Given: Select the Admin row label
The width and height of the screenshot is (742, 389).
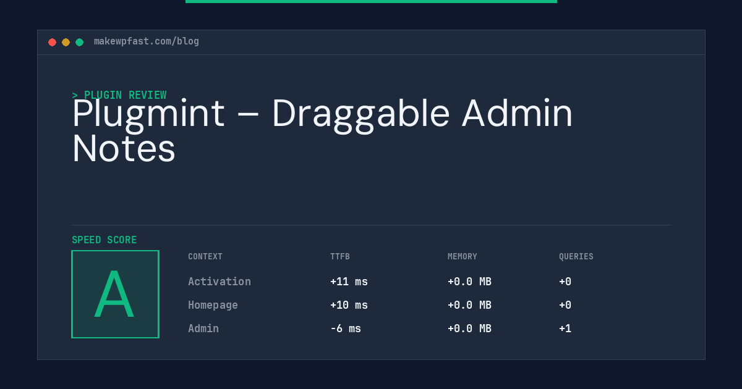Looking at the screenshot, I should [203, 328].
